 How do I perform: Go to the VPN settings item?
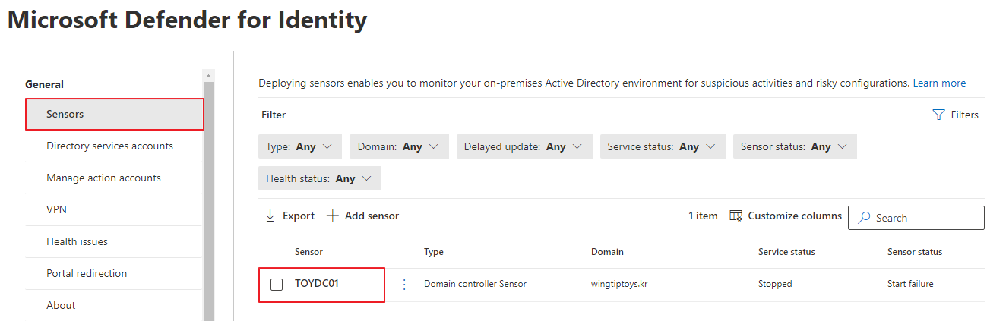coord(115,209)
